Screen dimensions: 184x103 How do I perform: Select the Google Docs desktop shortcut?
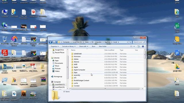click(177, 54)
